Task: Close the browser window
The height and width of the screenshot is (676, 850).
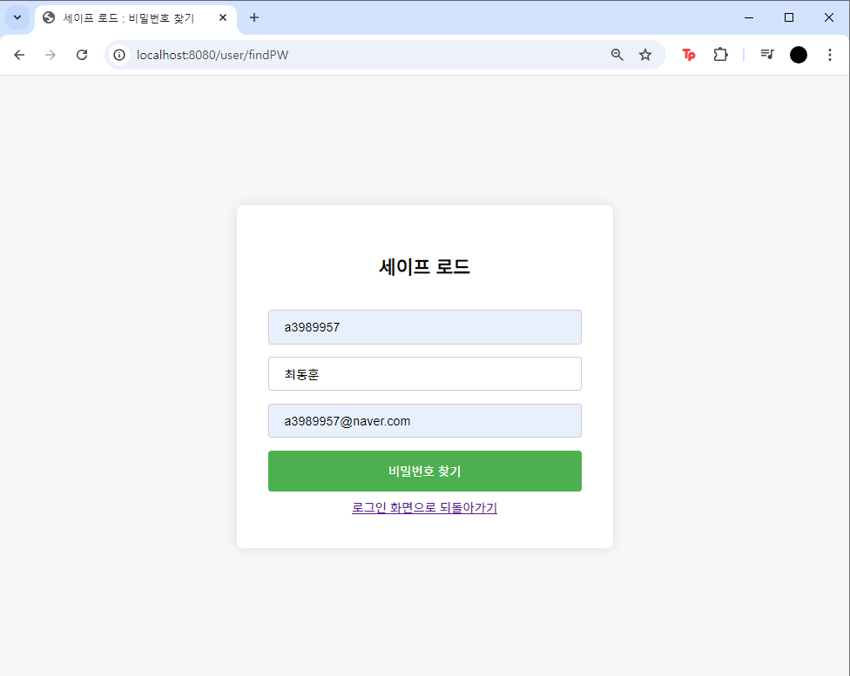Action: [x=829, y=18]
